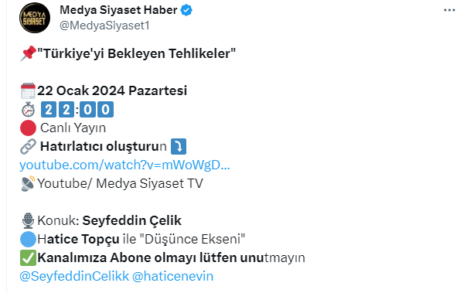Image resolution: width=460 pixels, height=293 pixels.
Task: Click the calendar emoji beside the date
Action: pyautogui.click(x=28, y=91)
